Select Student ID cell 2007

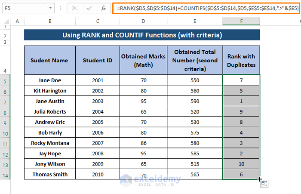coord(98,143)
